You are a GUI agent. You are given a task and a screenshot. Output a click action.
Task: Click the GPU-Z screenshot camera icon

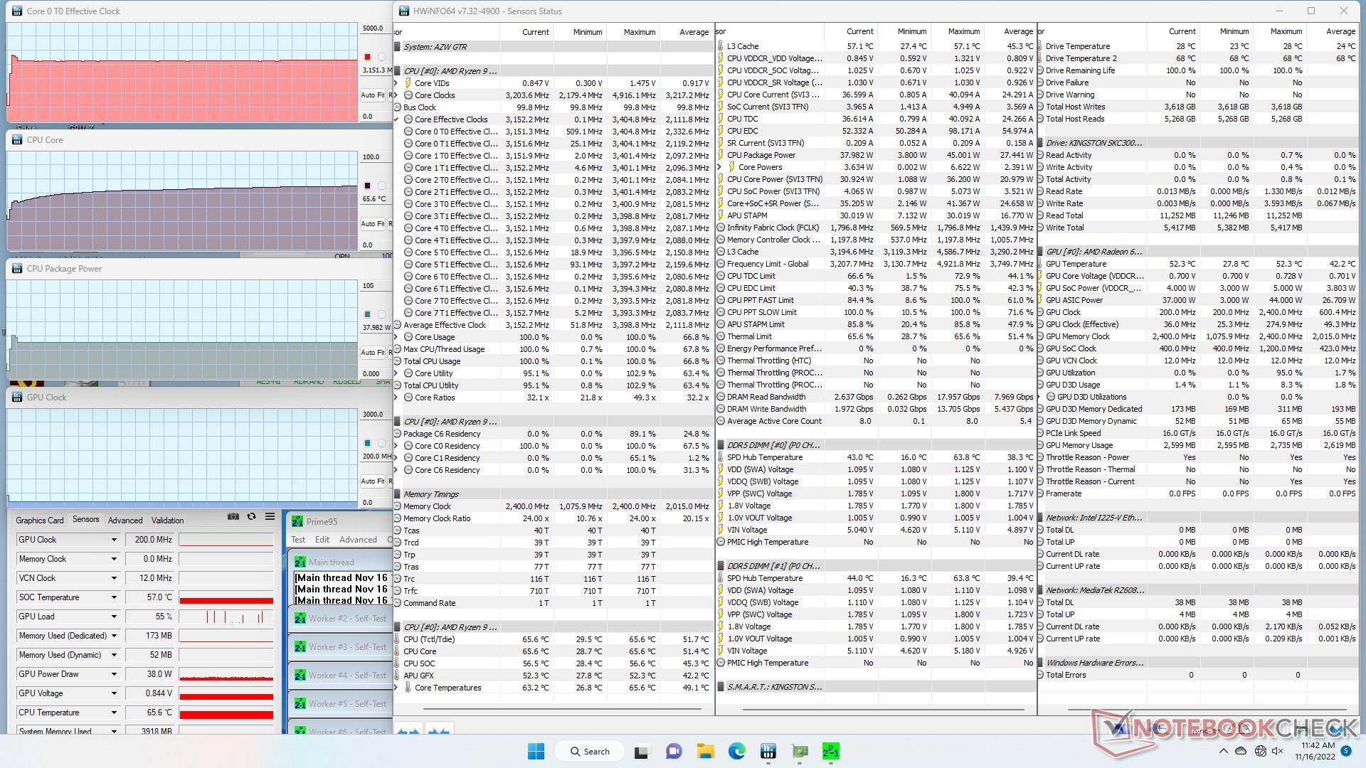(233, 517)
